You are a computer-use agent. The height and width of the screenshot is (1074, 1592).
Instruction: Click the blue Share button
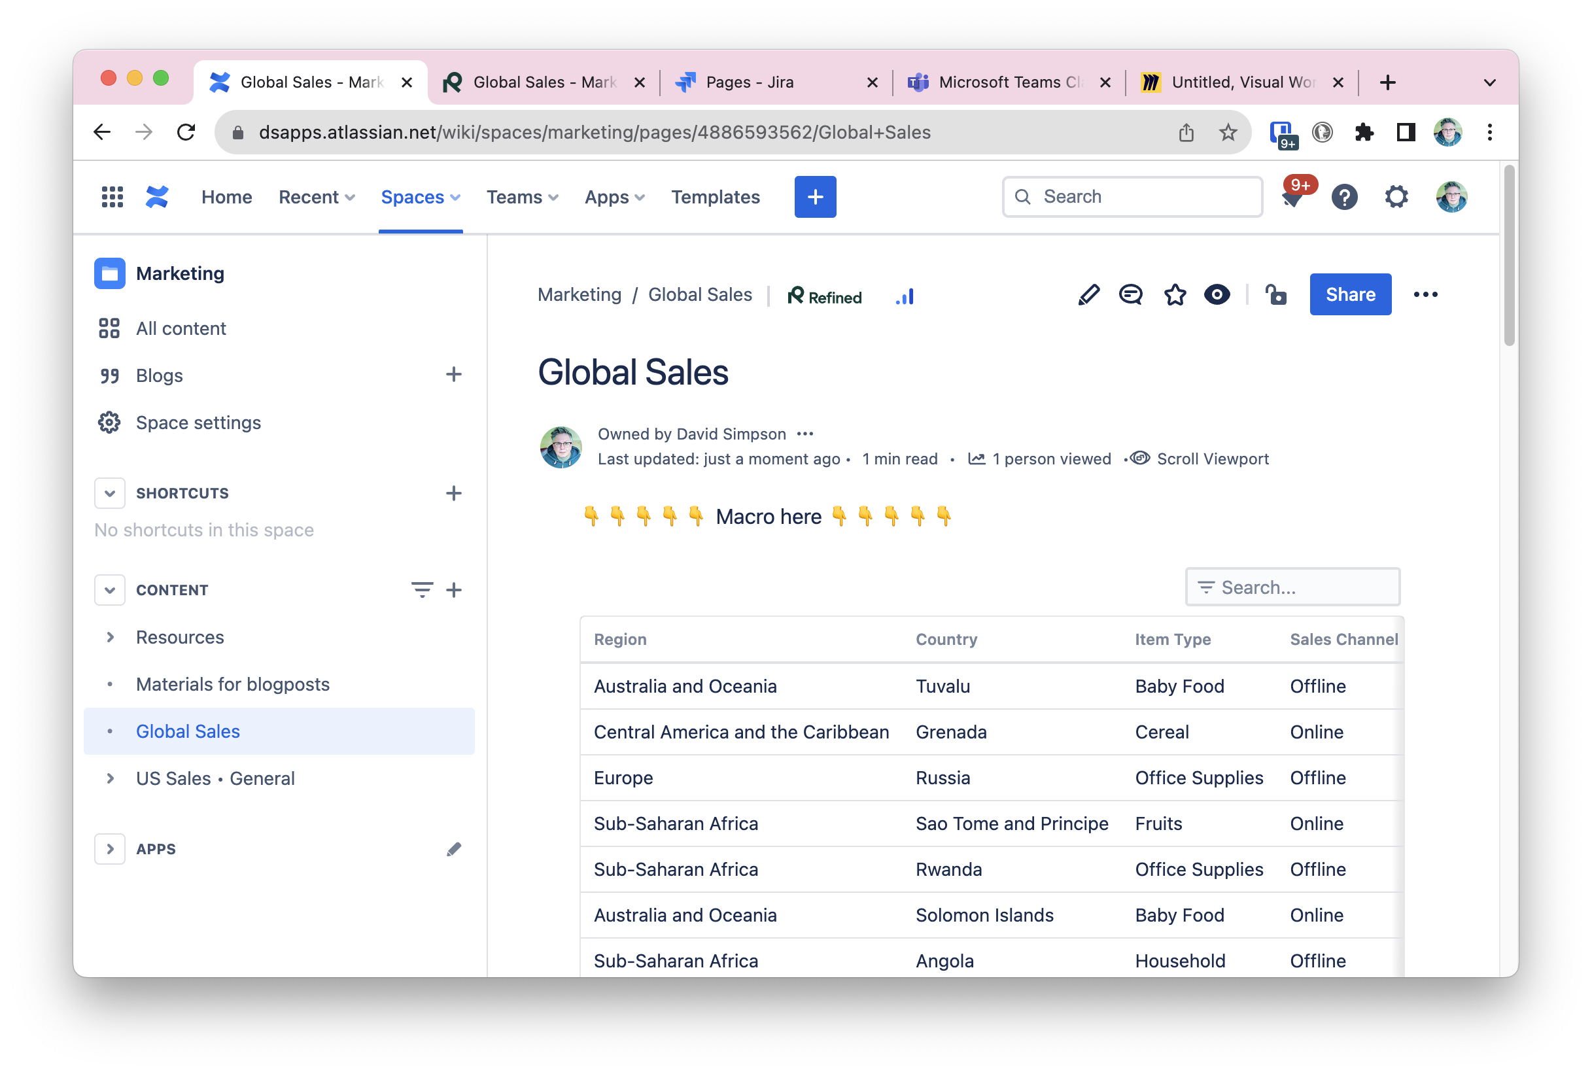click(1349, 294)
